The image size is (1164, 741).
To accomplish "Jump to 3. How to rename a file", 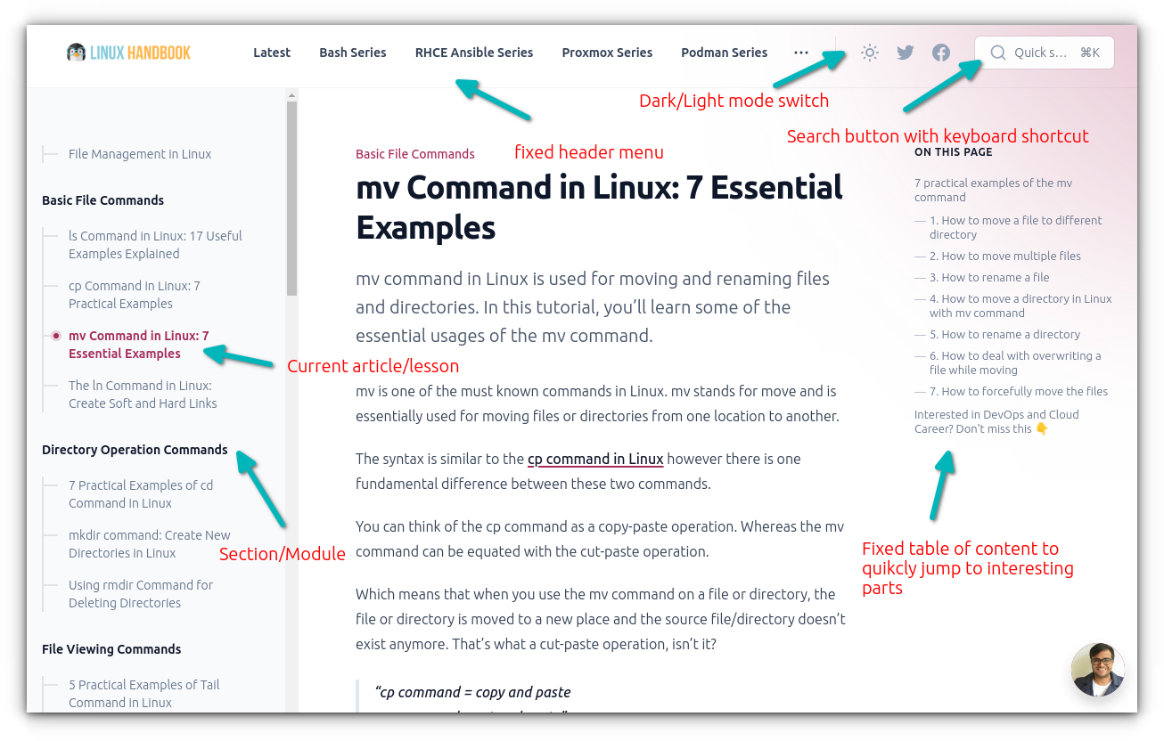I will (989, 277).
